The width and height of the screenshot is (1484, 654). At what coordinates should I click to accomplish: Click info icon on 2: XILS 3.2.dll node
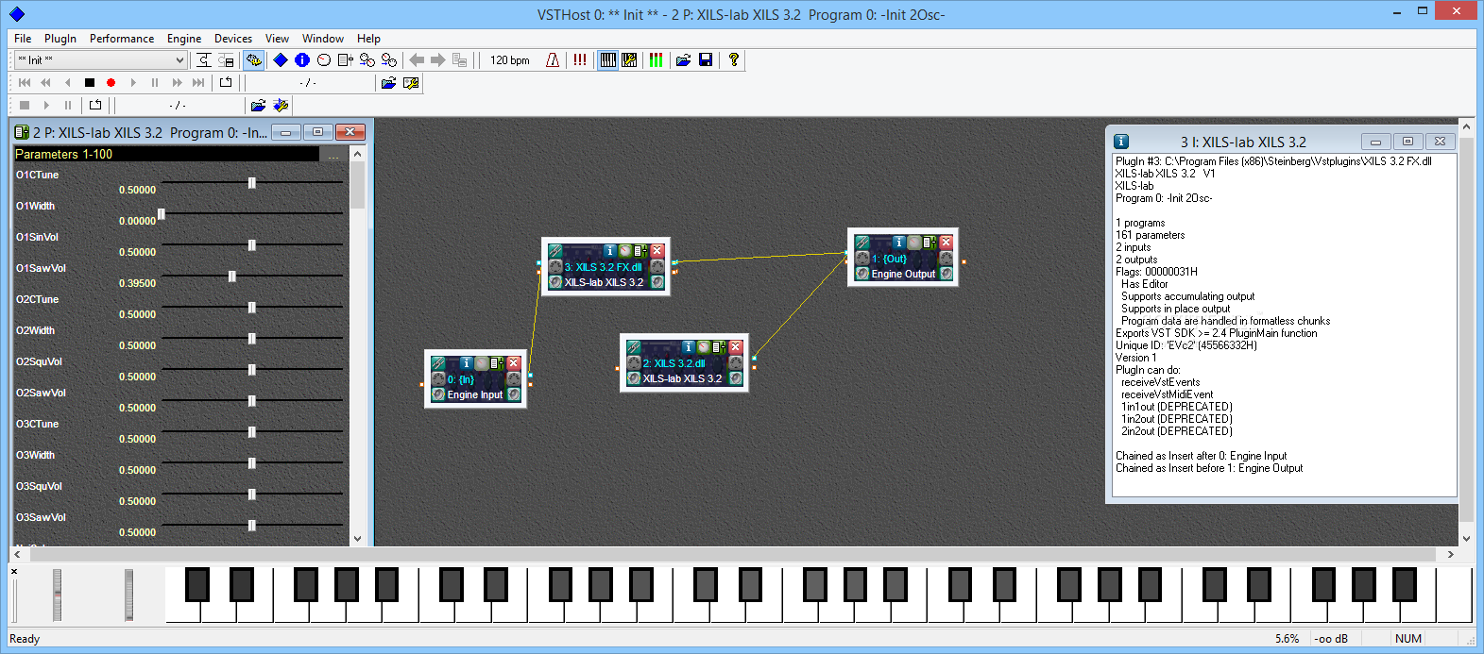click(689, 347)
